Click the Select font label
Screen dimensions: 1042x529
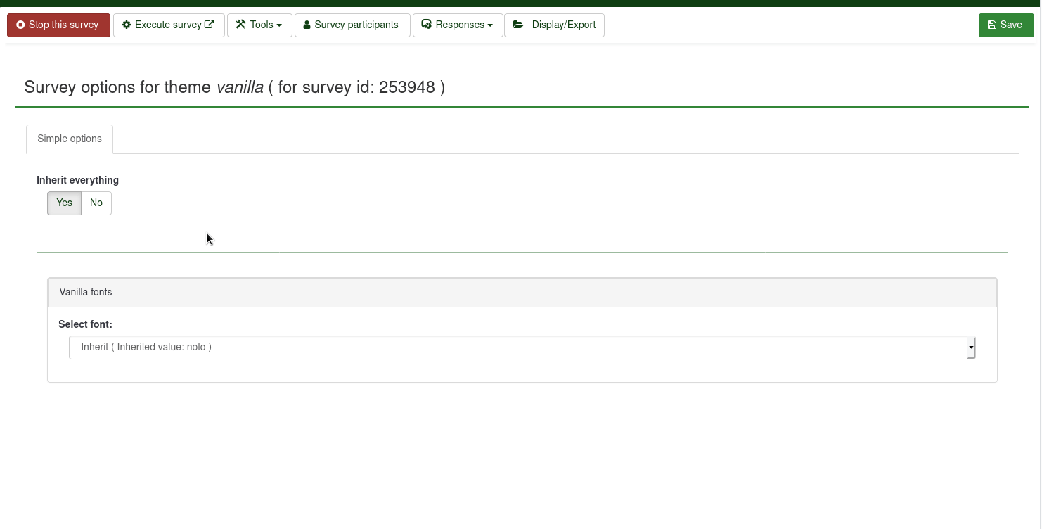[x=85, y=325]
